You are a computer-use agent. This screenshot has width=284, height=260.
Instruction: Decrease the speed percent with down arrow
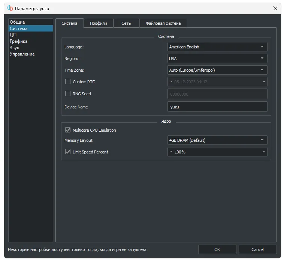point(171,152)
